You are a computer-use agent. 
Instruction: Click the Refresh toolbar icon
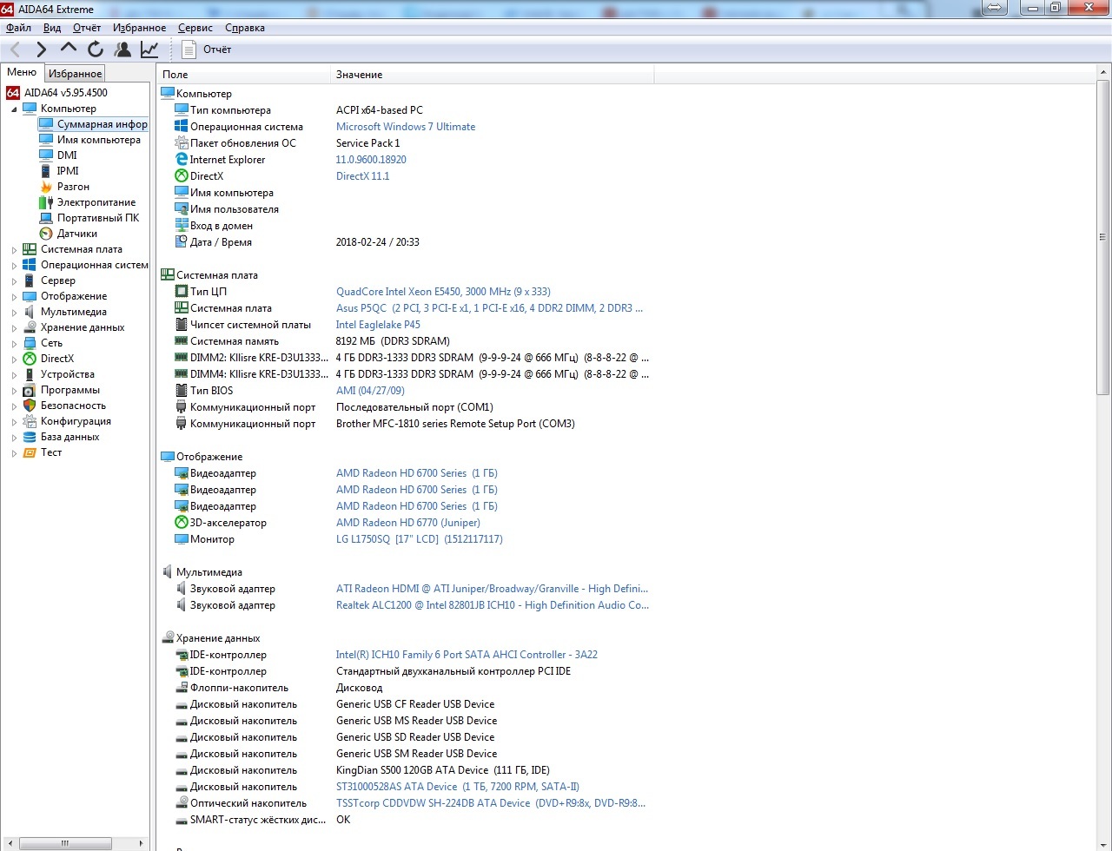pyautogui.click(x=96, y=49)
